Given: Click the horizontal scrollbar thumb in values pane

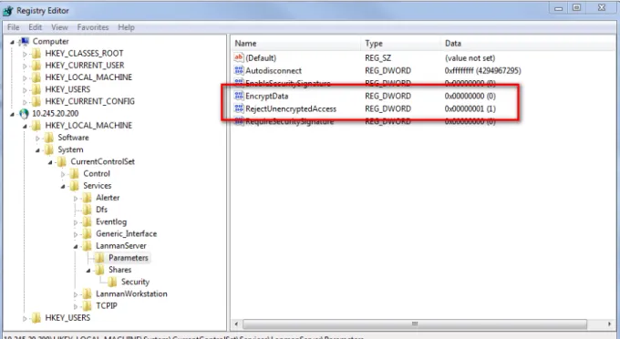Looking at the screenshot, I should click(x=414, y=324).
